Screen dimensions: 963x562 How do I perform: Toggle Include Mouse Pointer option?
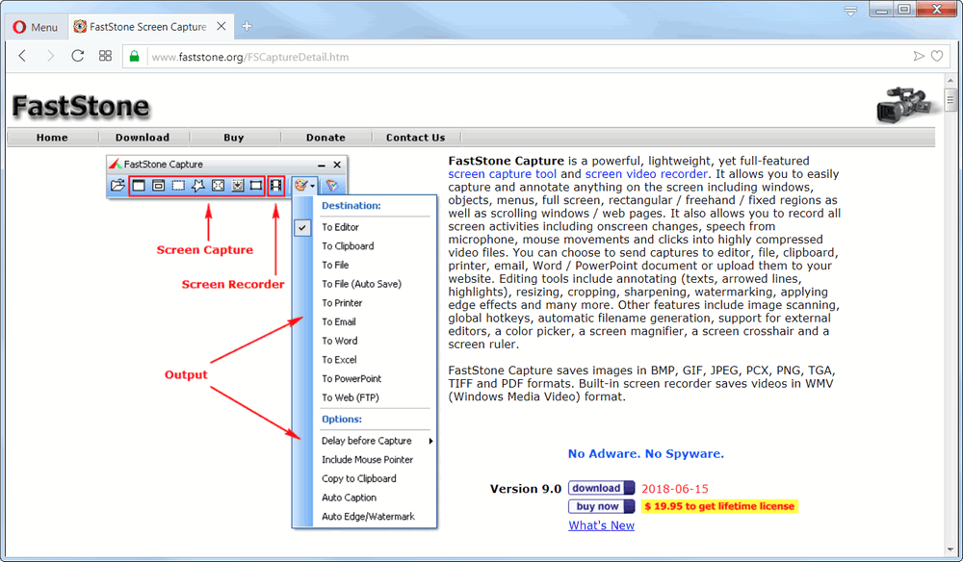click(365, 460)
